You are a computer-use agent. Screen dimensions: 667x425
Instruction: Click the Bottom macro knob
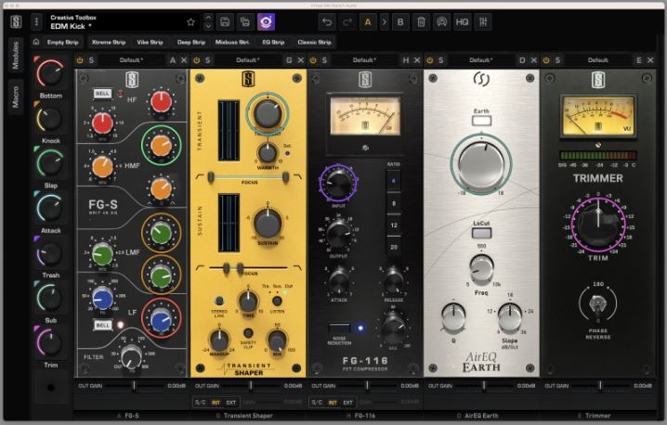pyautogui.click(x=50, y=73)
